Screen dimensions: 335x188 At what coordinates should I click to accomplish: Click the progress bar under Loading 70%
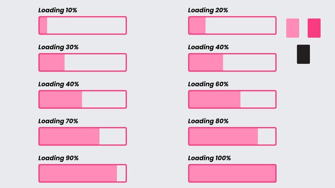(83, 136)
